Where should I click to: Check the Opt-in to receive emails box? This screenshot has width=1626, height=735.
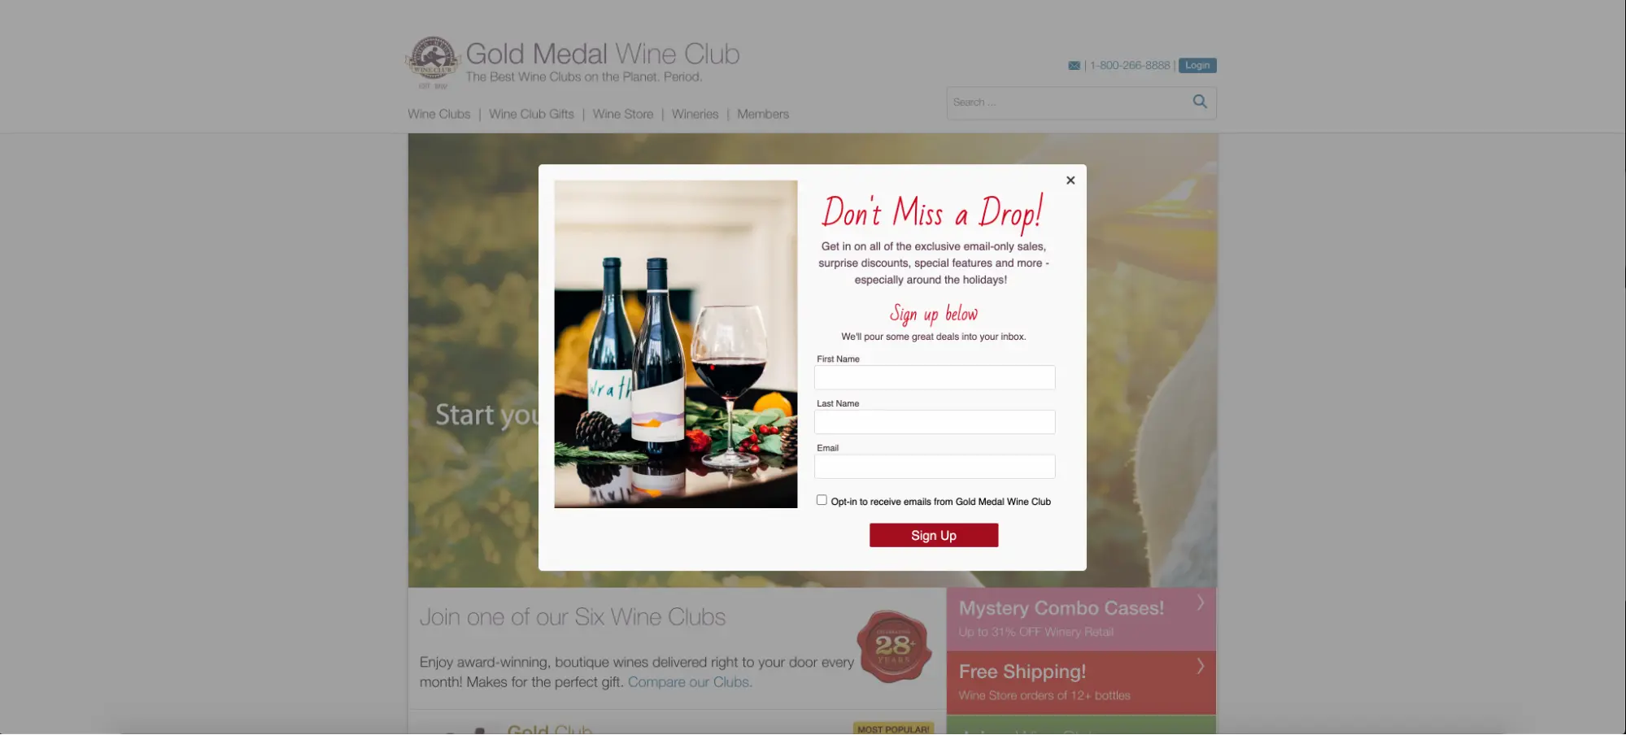[822, 500]
